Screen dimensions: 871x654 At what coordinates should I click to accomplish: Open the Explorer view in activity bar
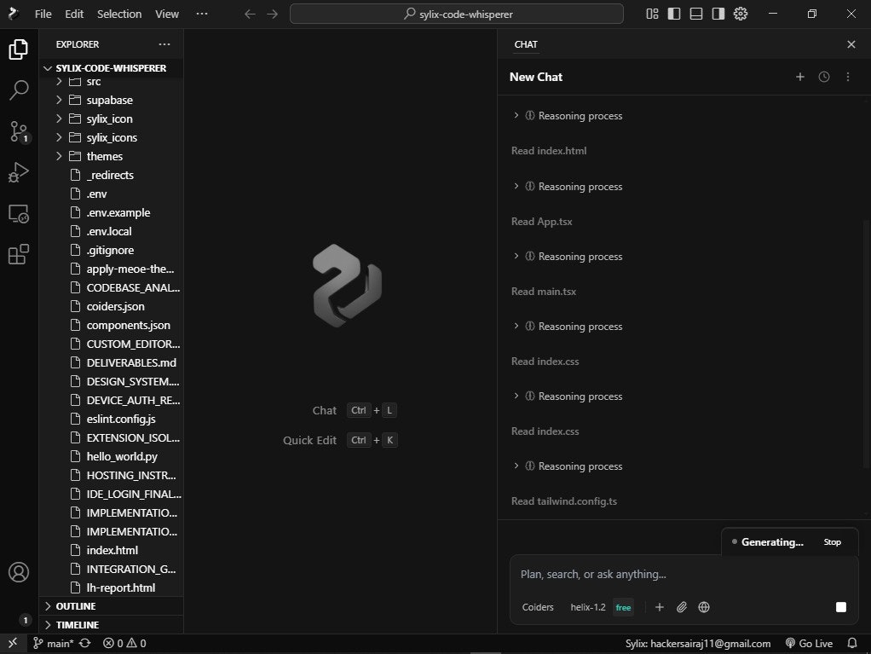pyautogui.click(x=19, y=49)
